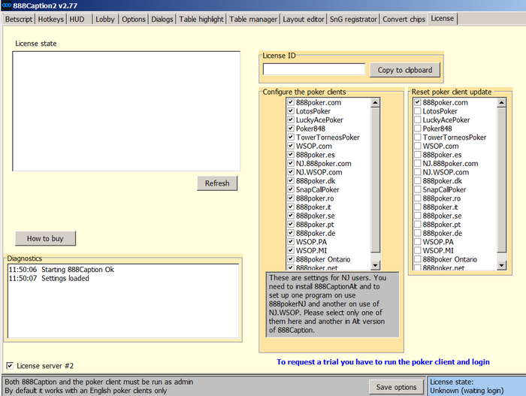Uncheck NJ.888poker.com in Configure poker clients
The image size is (526, 396).
pos(291,163)
